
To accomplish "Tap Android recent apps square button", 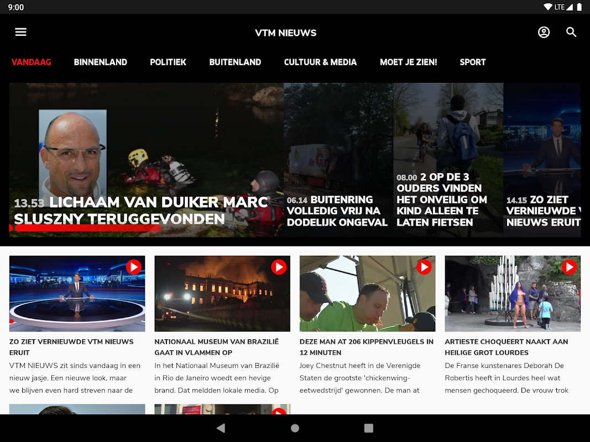I will point(369,428).
